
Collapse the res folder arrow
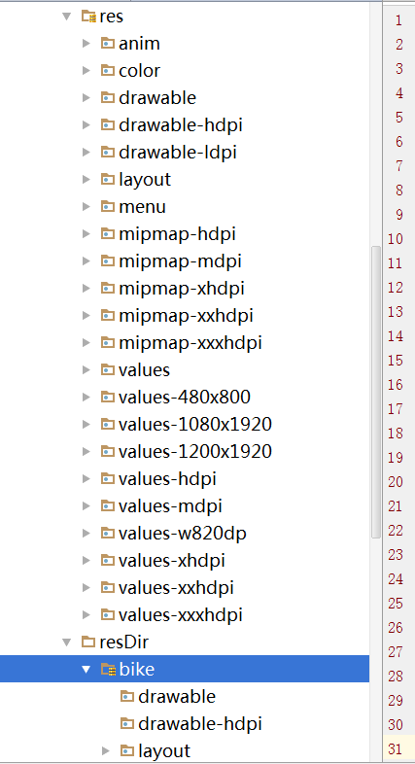[67, 17]
